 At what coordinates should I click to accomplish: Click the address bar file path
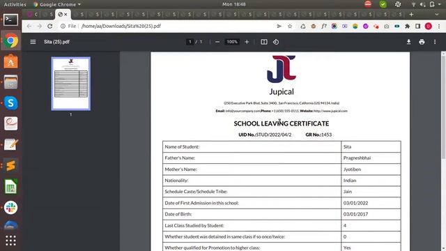[x=121, y=26]
